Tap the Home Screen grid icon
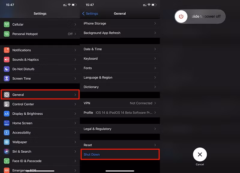 (x=7, y=123)
